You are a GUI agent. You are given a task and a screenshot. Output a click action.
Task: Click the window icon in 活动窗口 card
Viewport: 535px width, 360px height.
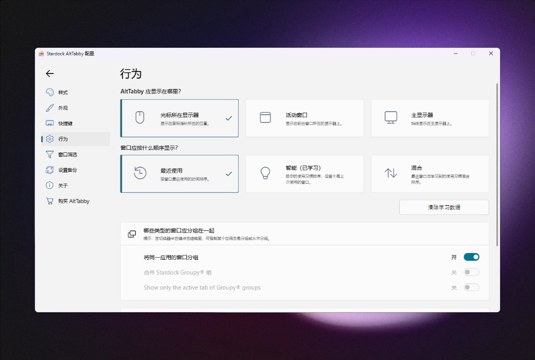[x=265, y=117]
